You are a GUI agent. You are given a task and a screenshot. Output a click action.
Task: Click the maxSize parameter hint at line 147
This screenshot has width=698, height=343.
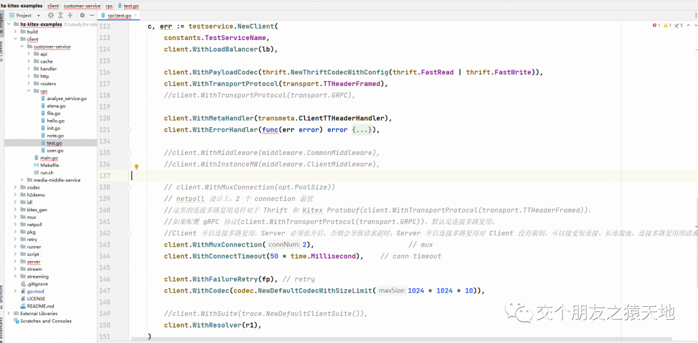[x=392, y=291]
